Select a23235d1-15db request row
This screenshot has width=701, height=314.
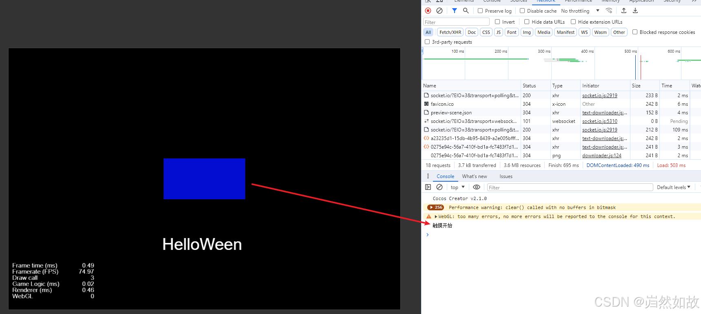click(561, 138)
